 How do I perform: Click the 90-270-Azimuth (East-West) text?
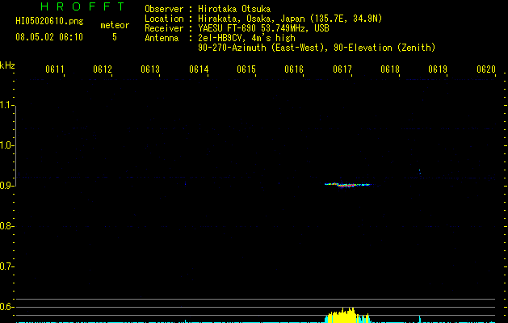click(x=262, y=48)
